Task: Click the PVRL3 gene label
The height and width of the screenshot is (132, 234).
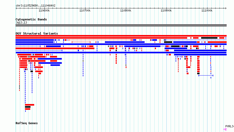Action: pos(230,126)
